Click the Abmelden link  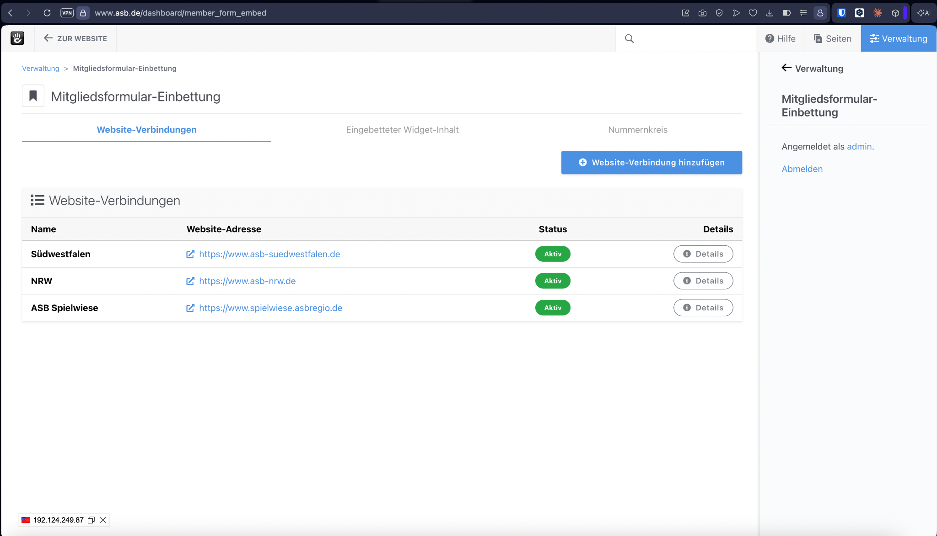coord(802,169)
